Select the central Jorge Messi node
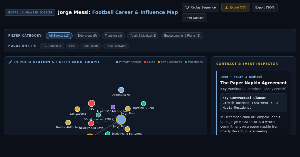Viewport: 300px width, 157px height. [x=121, y=120]
